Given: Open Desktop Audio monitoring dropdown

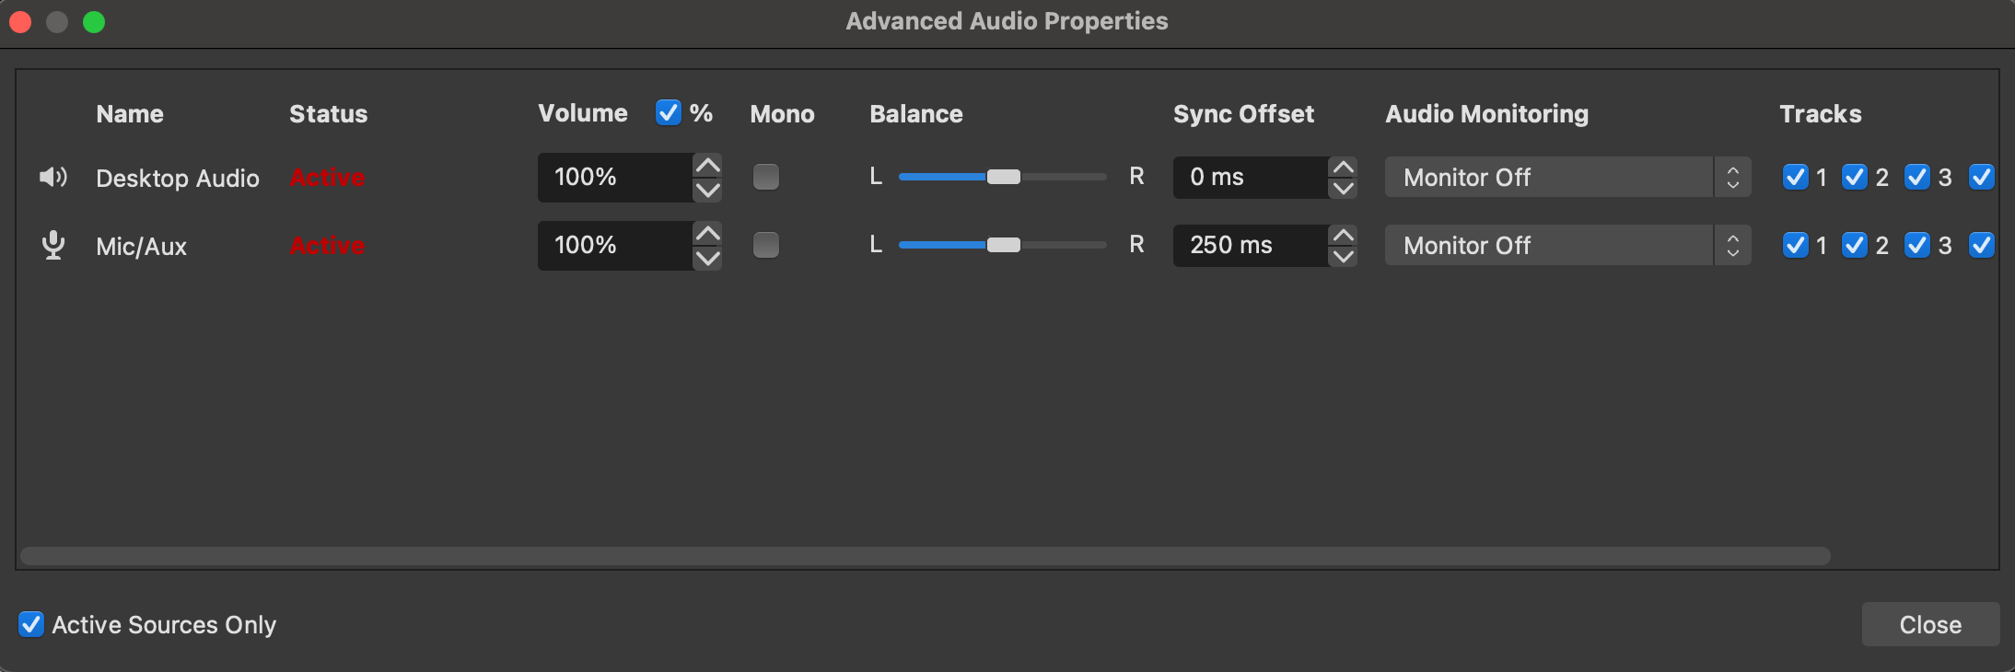Looking at the screenshot, I should click(x=1567, y=177).
